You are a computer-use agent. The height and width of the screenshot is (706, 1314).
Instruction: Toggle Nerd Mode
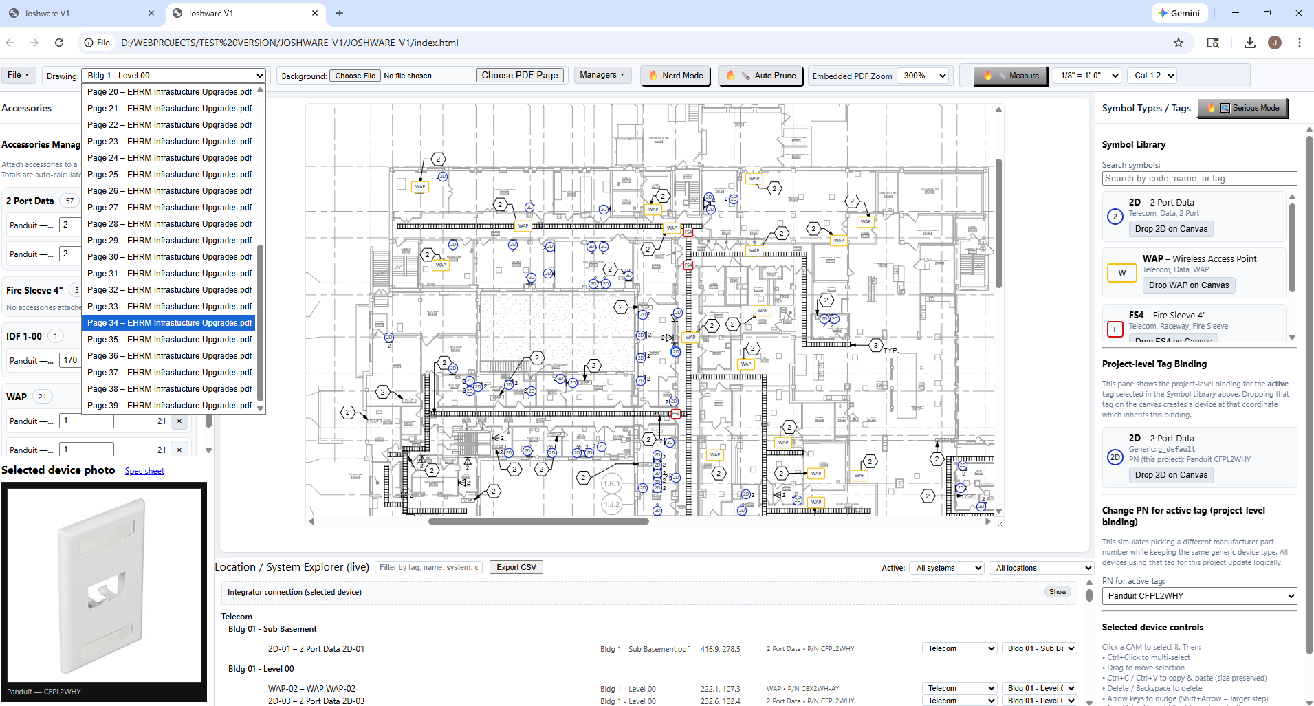[675, 76]
